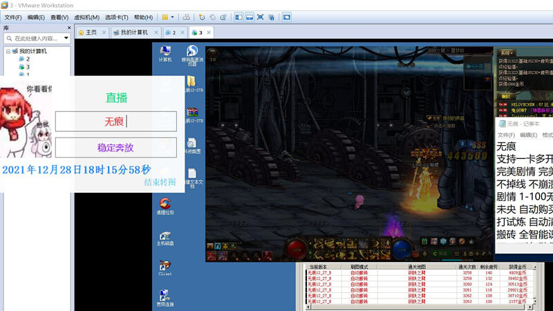Click the 宽带连接 desktop icon
The width and height of the screenshot is (553, 311).
(x=165, y=298)
